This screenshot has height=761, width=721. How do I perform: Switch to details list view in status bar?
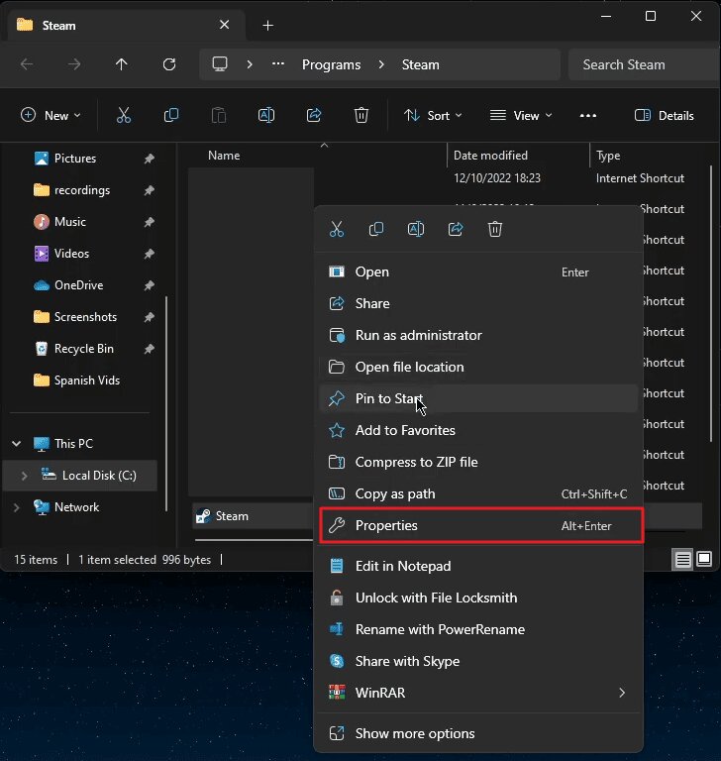pyautogui.click(x=682, y=560)
